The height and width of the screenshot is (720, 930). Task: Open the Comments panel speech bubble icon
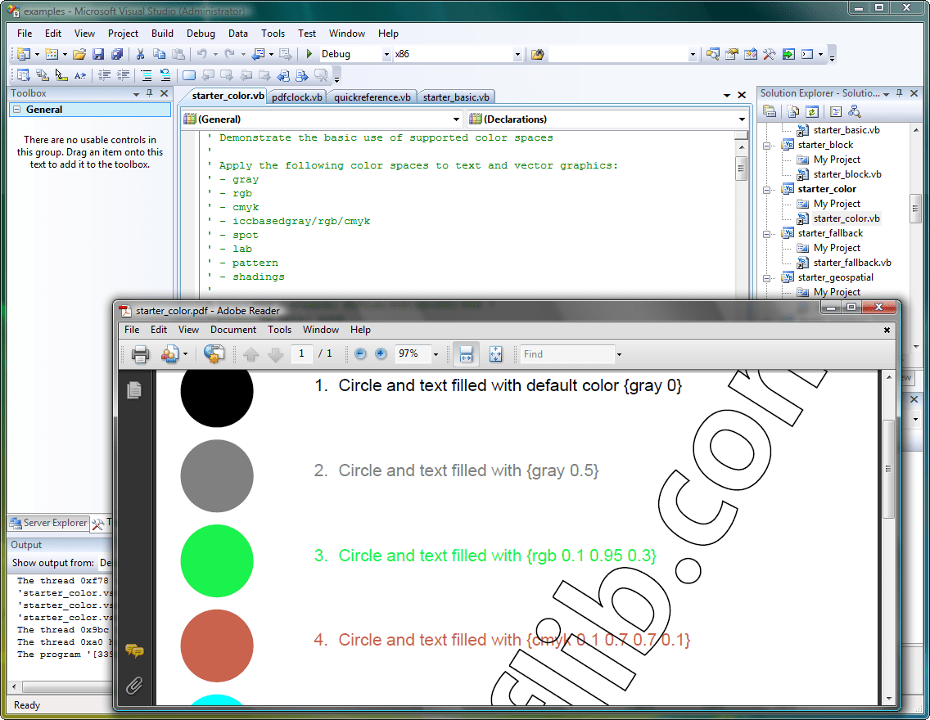tap(134, 651)
